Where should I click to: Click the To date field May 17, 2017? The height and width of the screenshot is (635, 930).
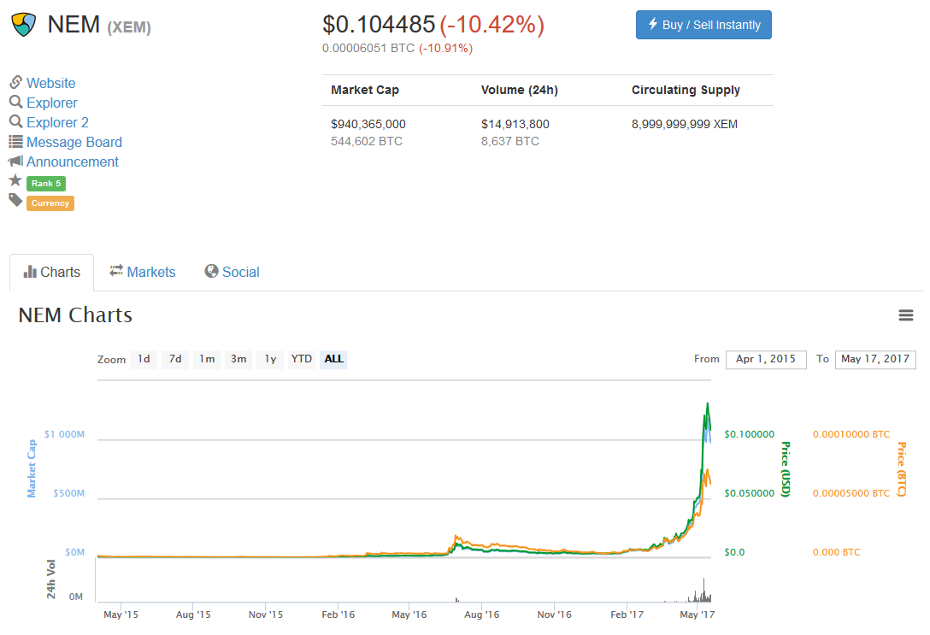[x=875, y=359]
